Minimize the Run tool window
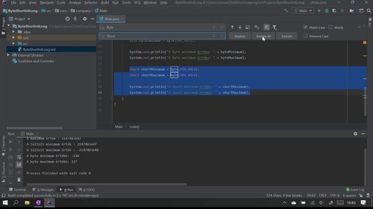 (363, 134)
